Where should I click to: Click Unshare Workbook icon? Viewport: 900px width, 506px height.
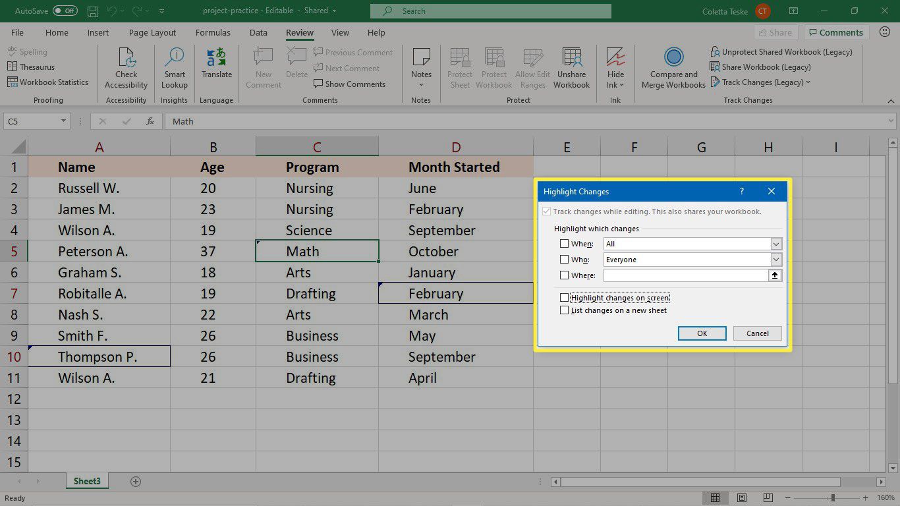[x=571, y=69]
